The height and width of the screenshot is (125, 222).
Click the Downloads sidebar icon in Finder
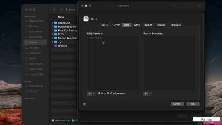coord(26,37)
